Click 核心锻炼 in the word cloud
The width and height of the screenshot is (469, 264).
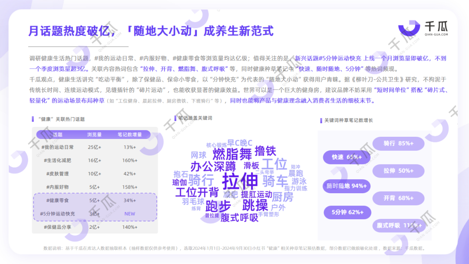tap(216, 145)
